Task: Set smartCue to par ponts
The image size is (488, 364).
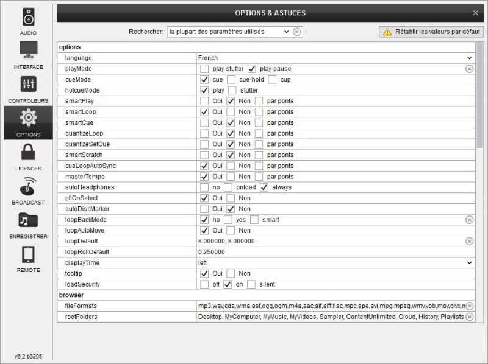Action: point(259,123)
